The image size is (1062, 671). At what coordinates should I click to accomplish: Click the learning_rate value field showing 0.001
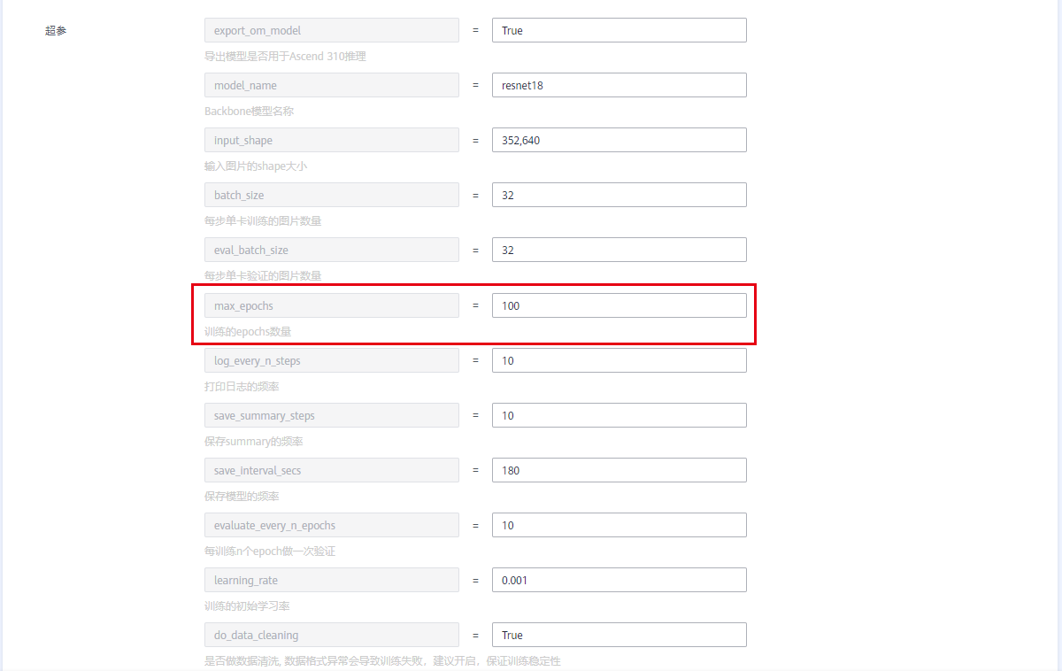(x=619, y=580)
